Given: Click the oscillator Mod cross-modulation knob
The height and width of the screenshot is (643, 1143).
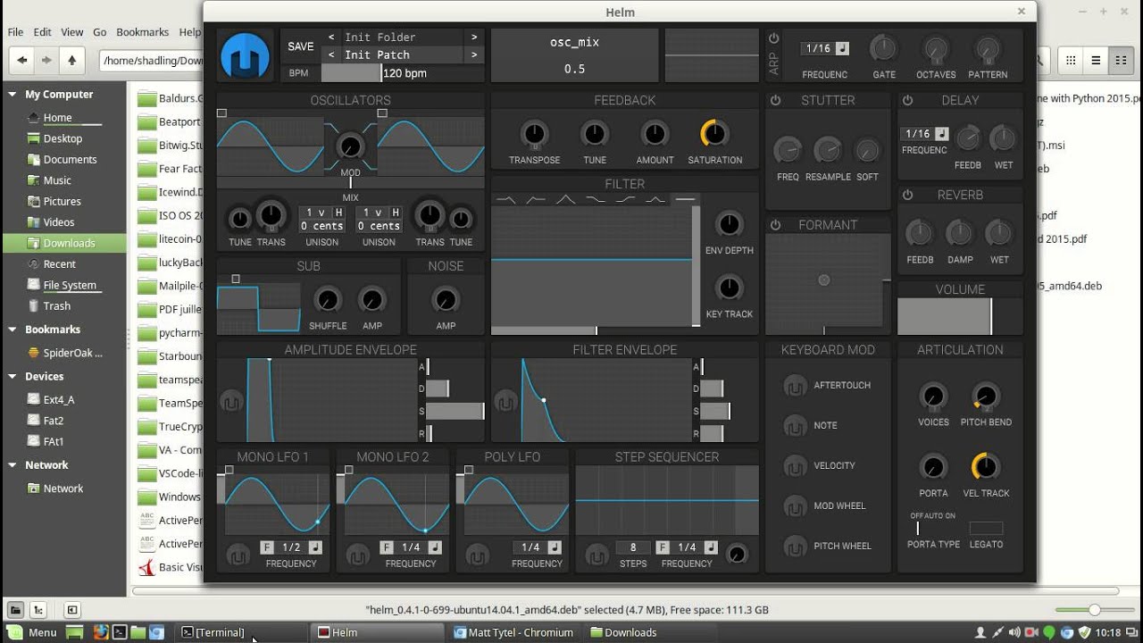Looking at the screenshot, I should [350, 146].
